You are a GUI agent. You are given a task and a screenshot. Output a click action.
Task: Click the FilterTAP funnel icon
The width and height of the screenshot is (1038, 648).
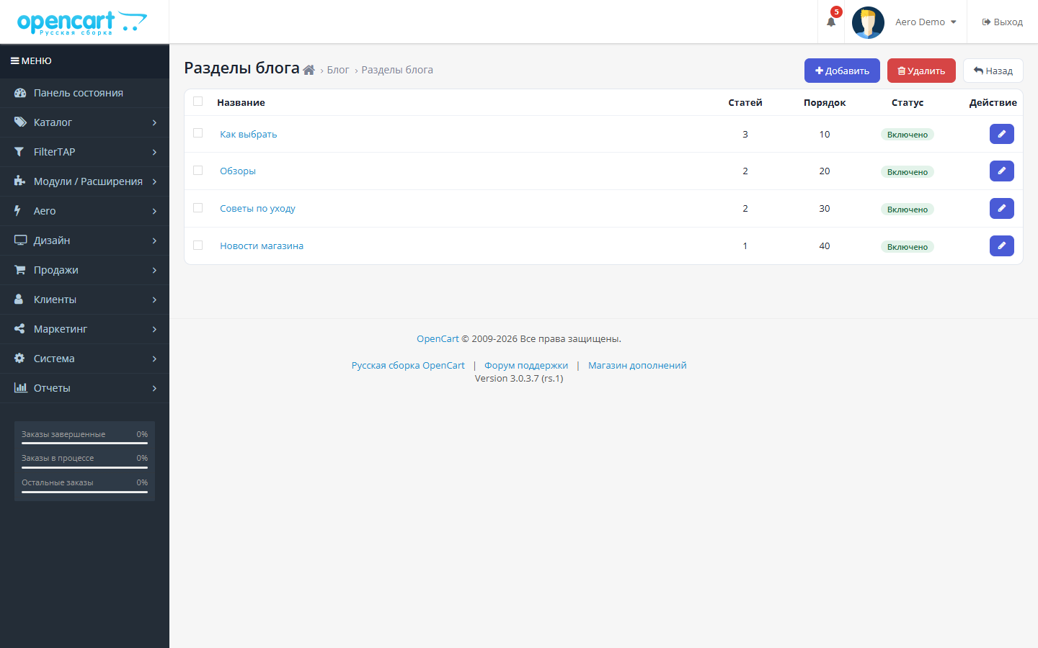click(x=19, y=152)
